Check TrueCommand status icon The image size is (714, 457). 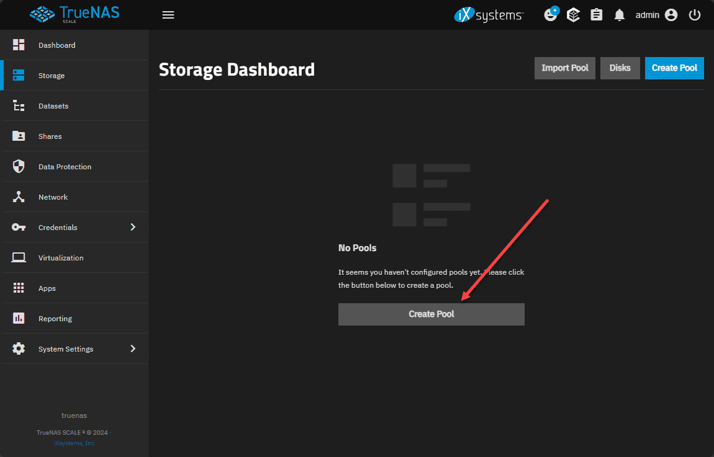pos(572,14)
